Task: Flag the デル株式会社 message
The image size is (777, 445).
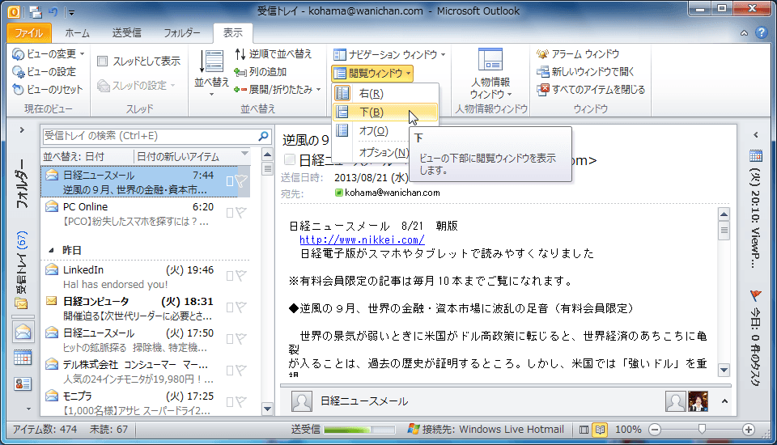Action: (241, 371)
